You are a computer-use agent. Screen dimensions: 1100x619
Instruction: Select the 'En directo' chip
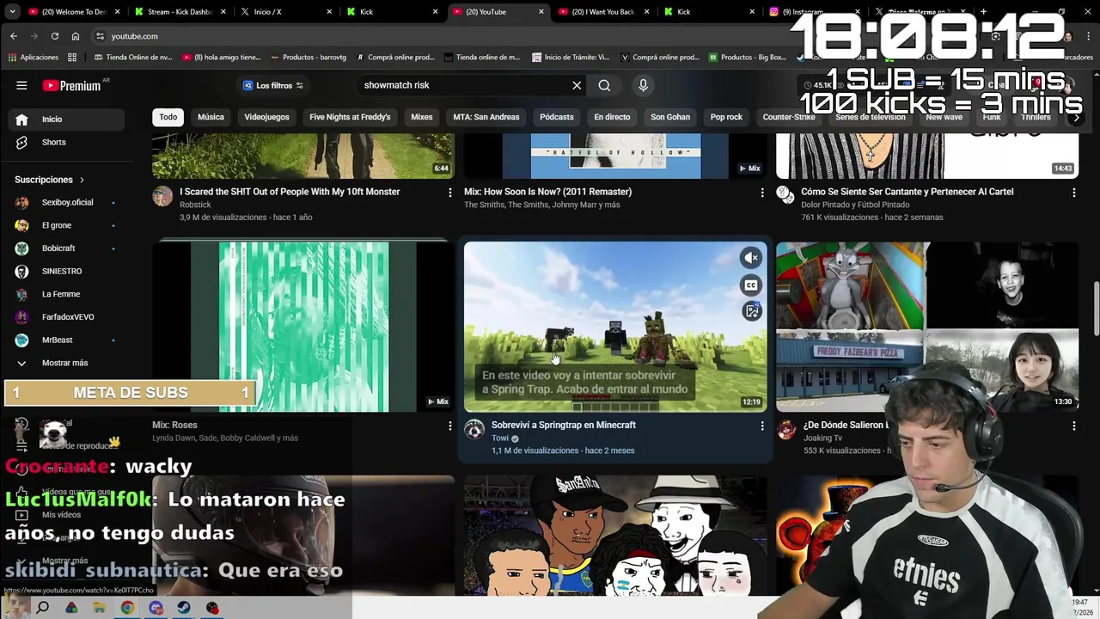click(x=612, y=117)
